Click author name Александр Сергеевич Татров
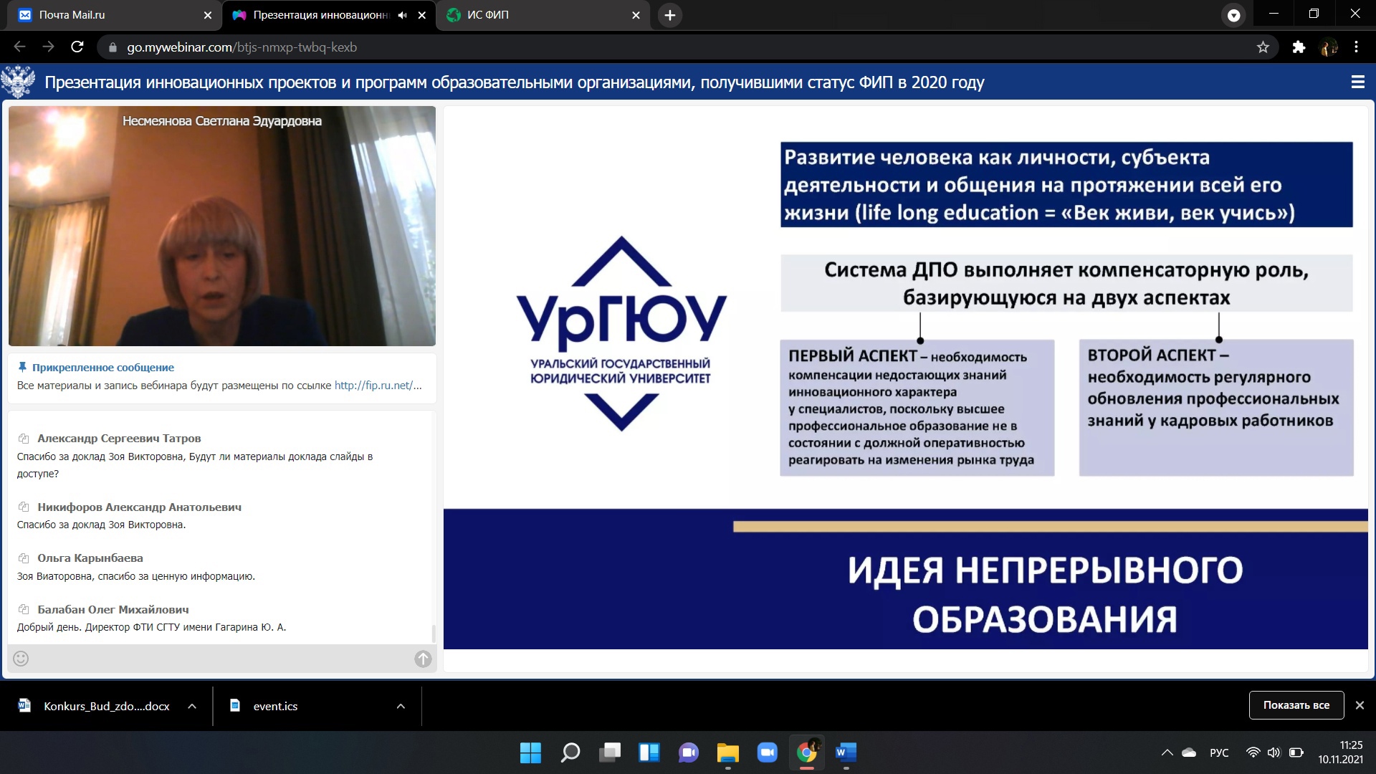 [x=119, y=439]
